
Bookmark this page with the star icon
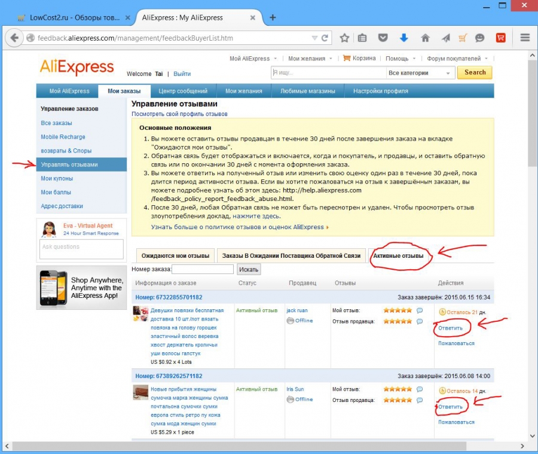coord(344,38)
